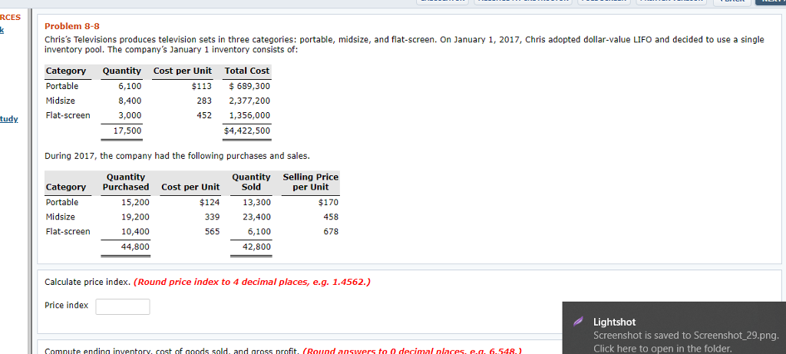This screenshot has width=786, height=354.
Task: Click the 'Quantity' header in inventory table
Action: point(122,71)
